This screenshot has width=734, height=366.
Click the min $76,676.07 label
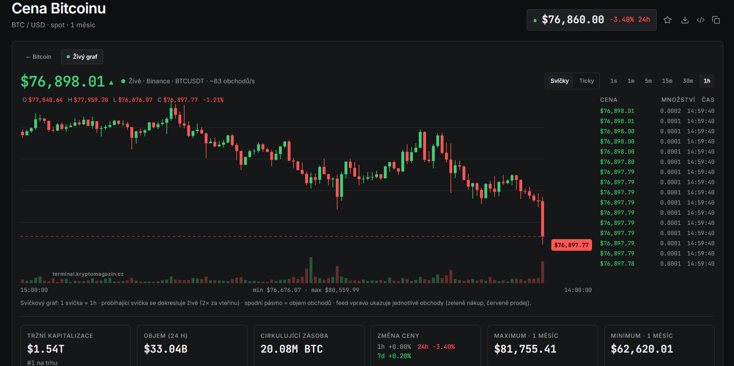tap(277, 290)
